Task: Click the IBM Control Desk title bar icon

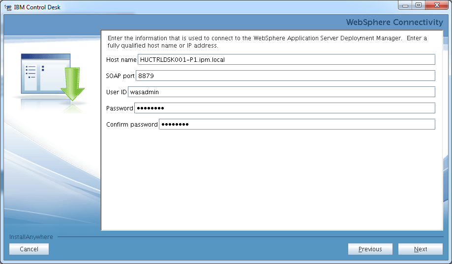Action: coord(8,7)
